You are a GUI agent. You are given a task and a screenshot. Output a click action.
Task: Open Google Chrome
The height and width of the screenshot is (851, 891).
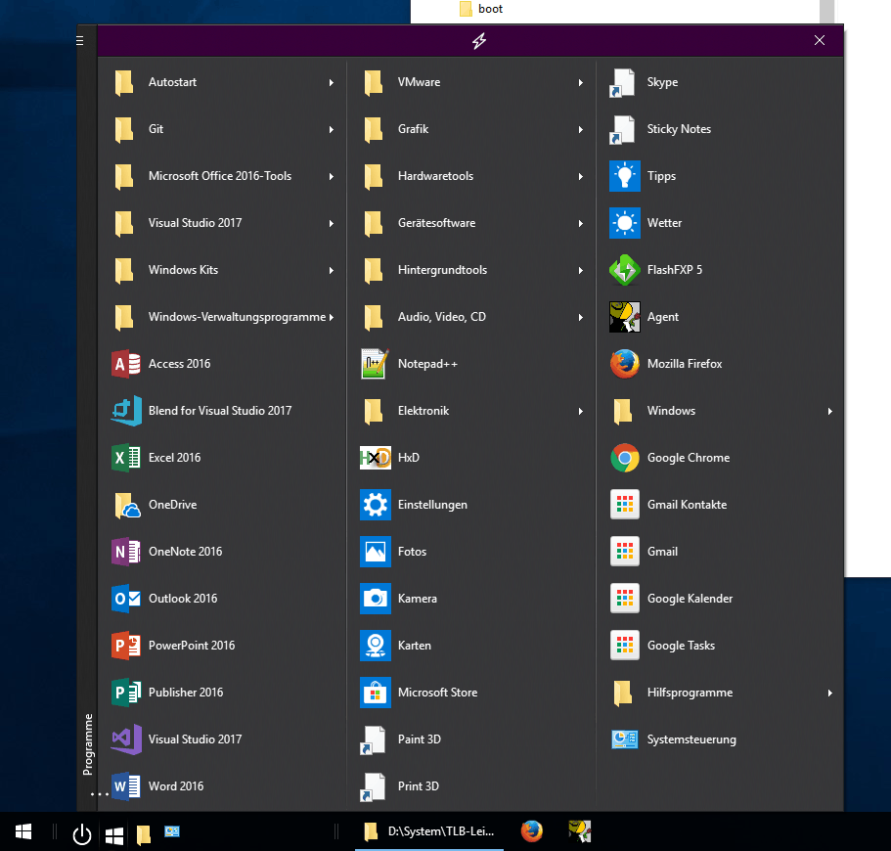coord(688,458)
